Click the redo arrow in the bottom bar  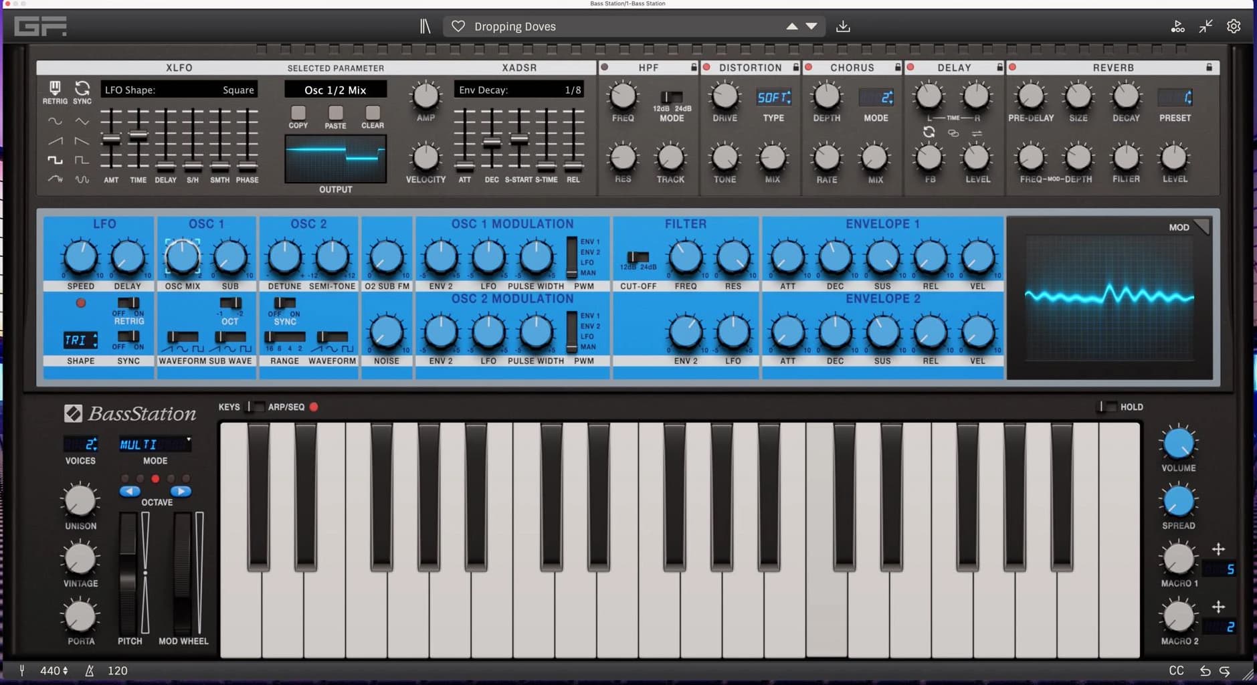1225,670
